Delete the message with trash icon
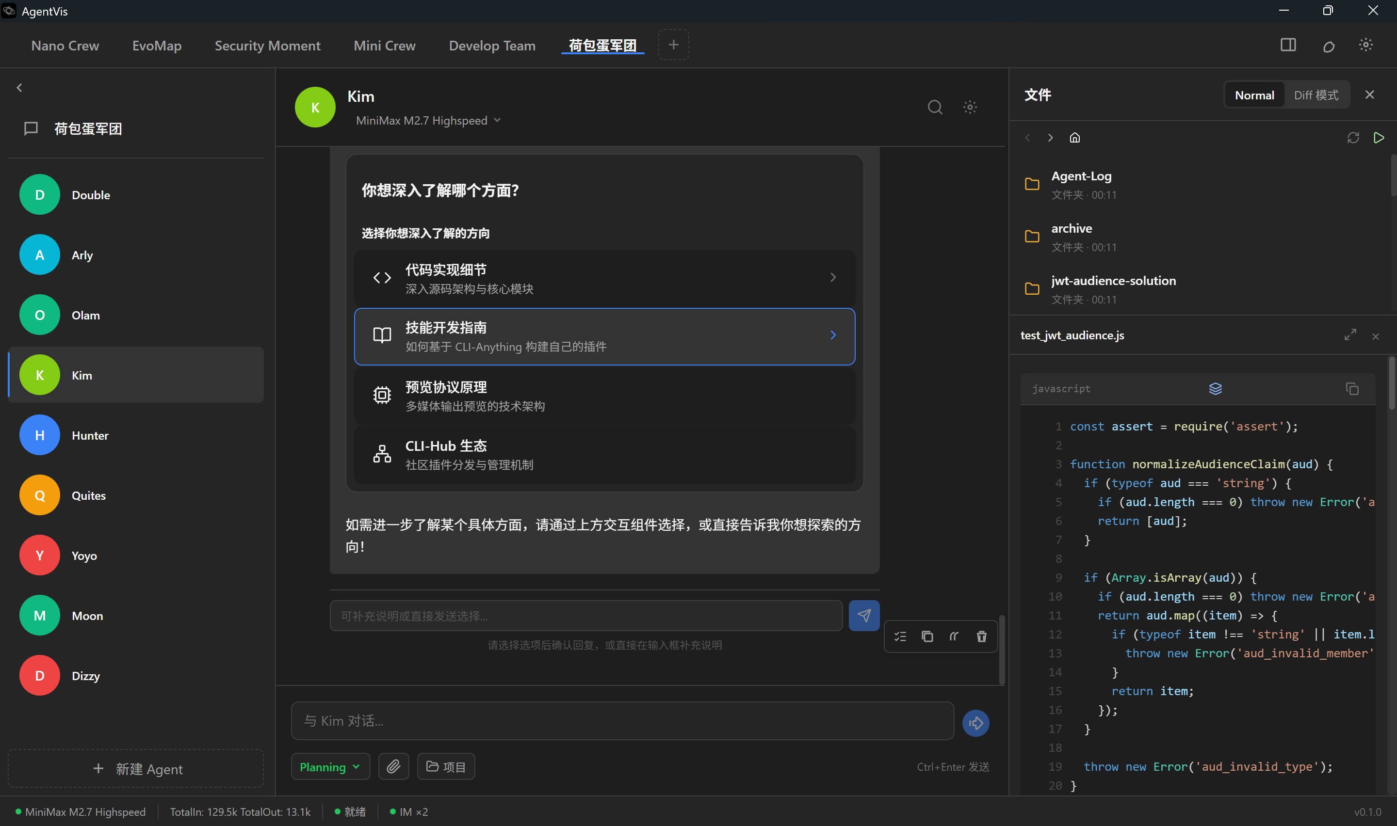Image resolution: width=1397 pixels, height=826 pixels. click(x=982, y=636)
